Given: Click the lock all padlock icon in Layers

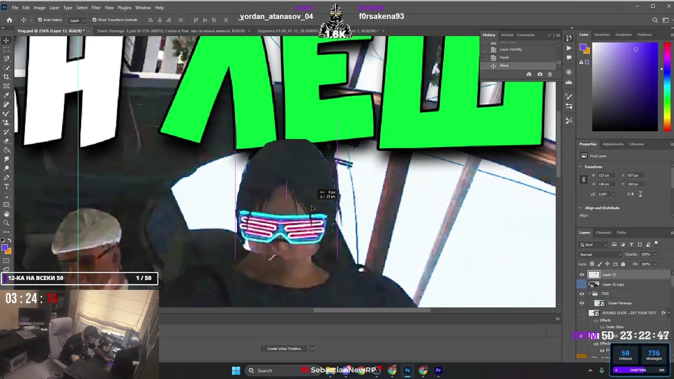Looking at the screenshot, I should coord(623,264).
